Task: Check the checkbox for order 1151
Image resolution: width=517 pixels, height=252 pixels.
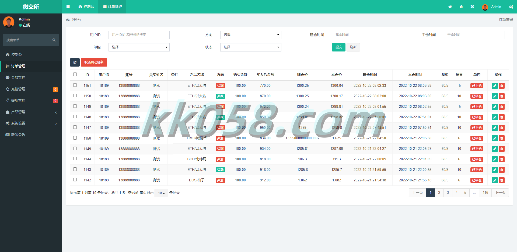Action: 75,85
